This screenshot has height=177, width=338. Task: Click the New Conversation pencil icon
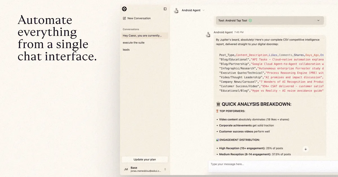(x=124, y=18)
